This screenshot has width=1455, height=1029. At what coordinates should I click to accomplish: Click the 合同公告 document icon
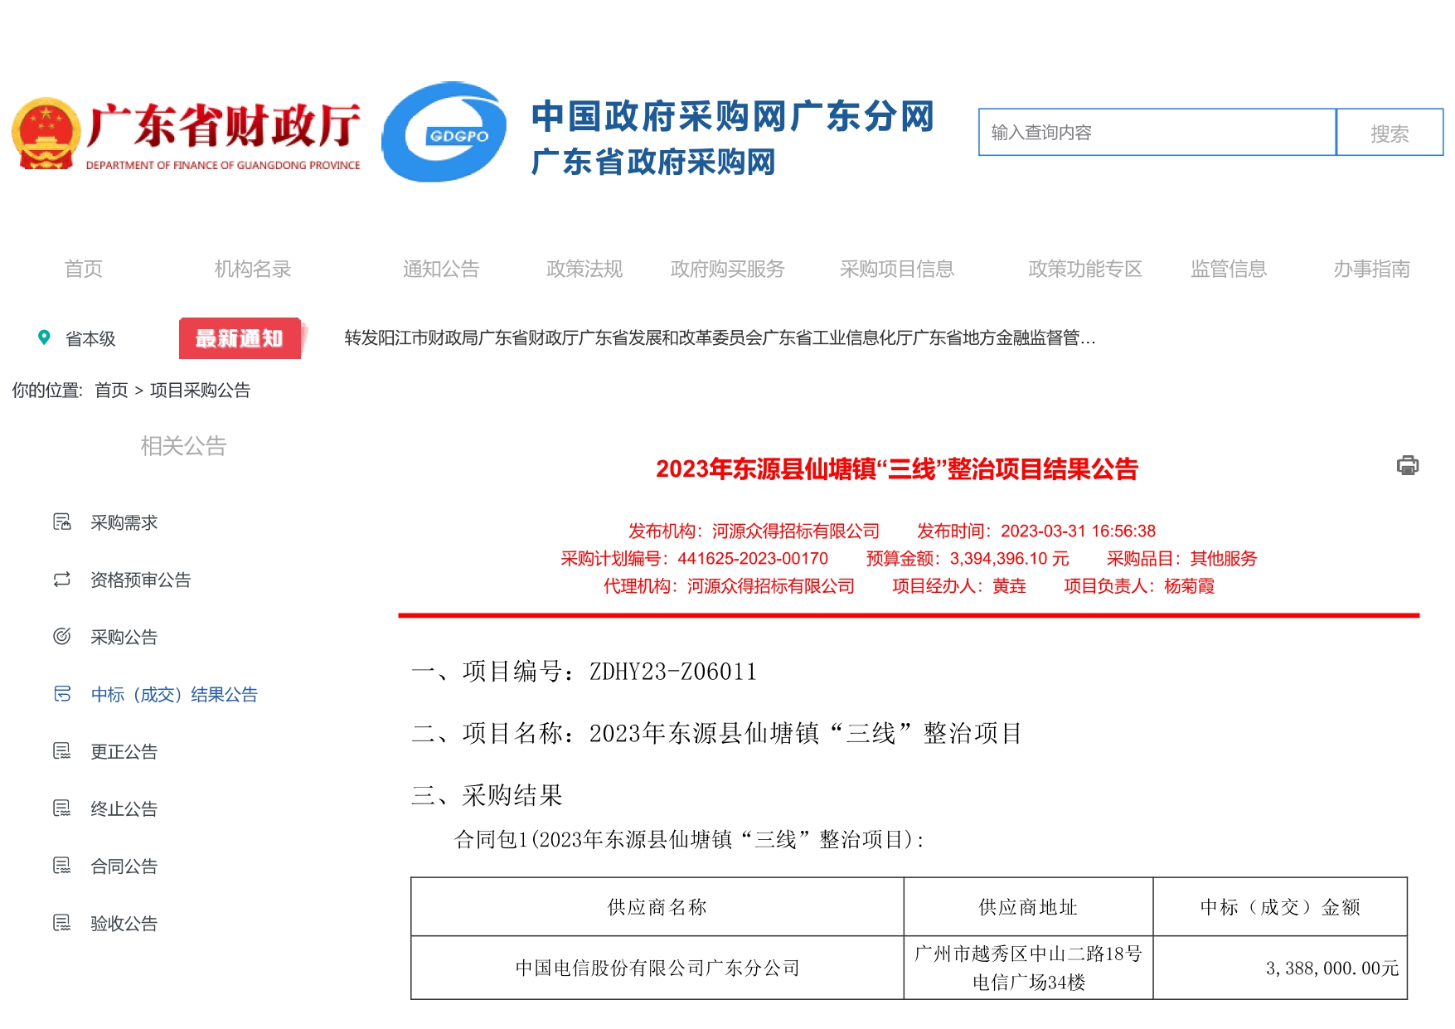pyautogui.click(x=61, y=866)
